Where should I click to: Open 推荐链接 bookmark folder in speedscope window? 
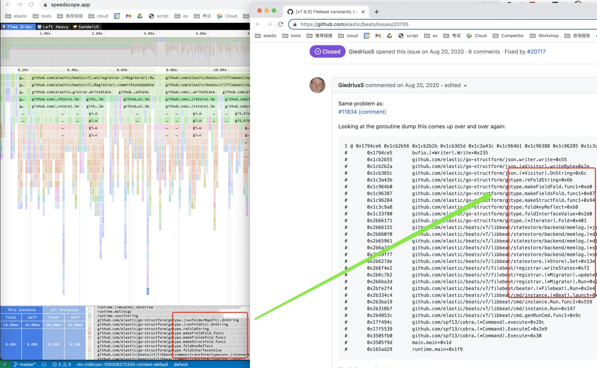[70, 16]
